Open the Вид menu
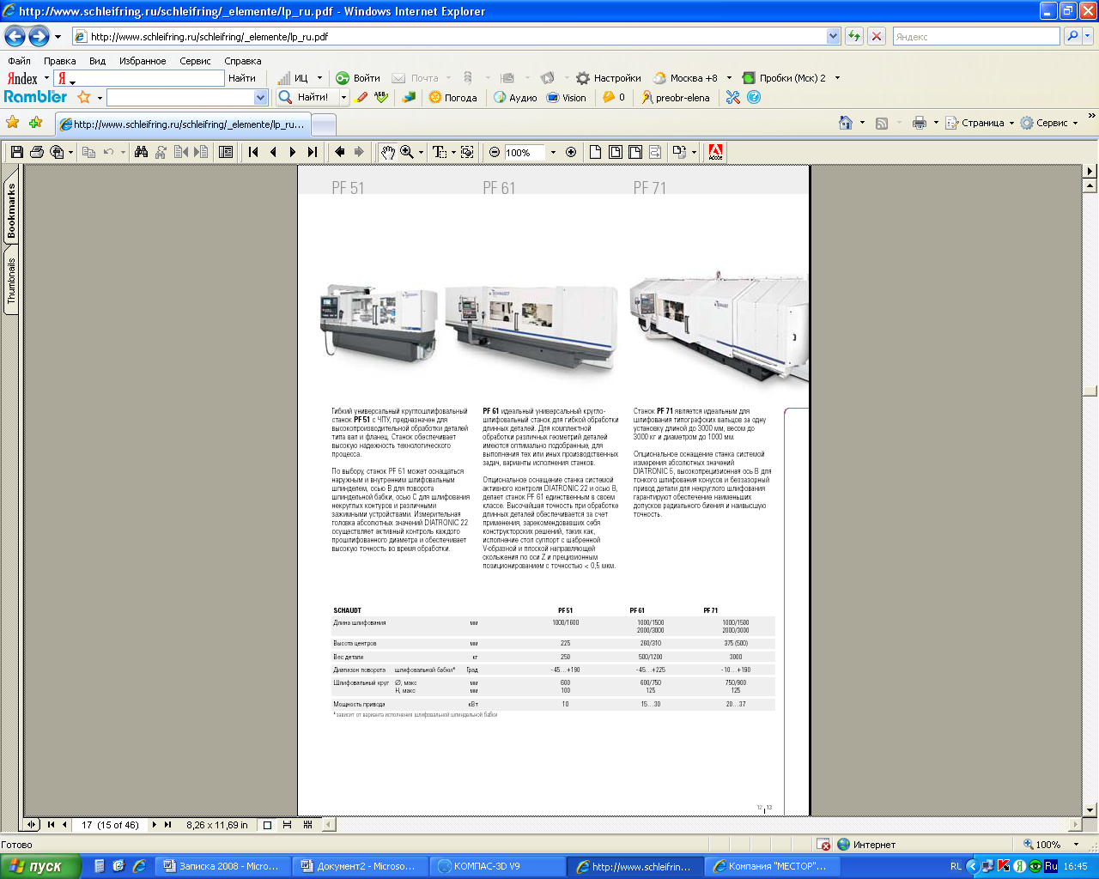 98,61
